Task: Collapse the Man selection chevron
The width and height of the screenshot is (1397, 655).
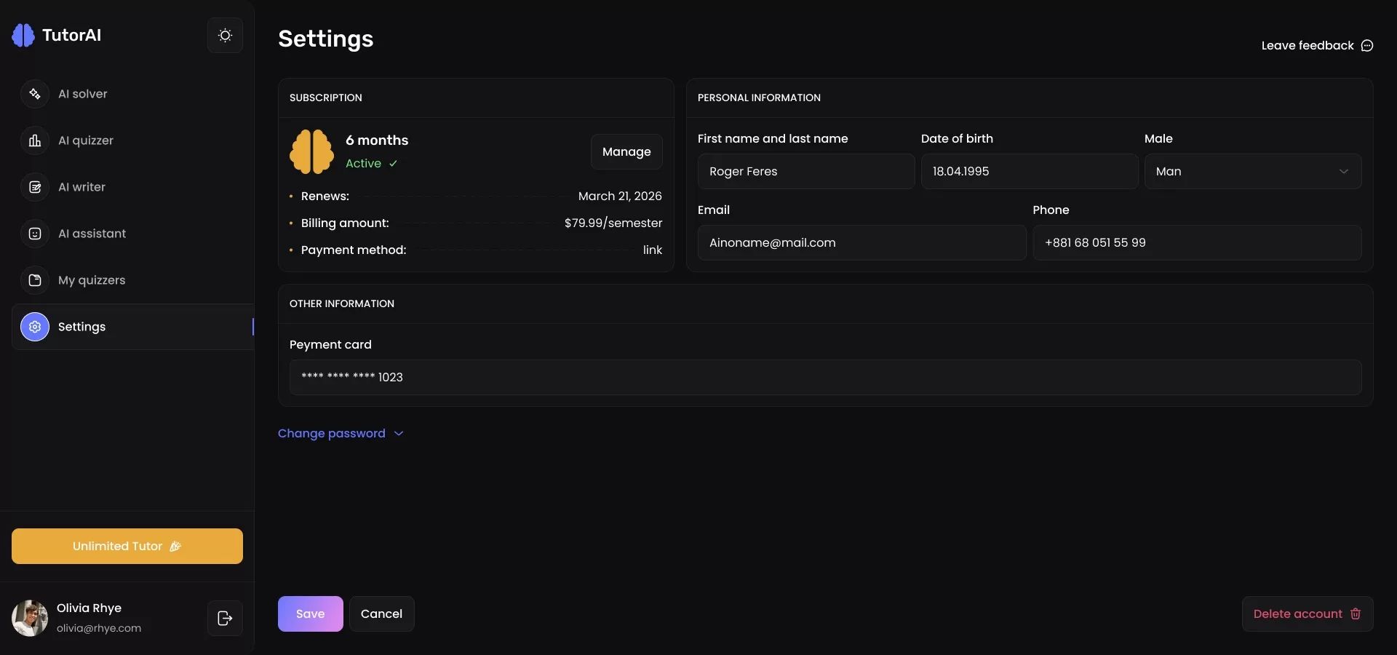Action: tap(1344, 171)
